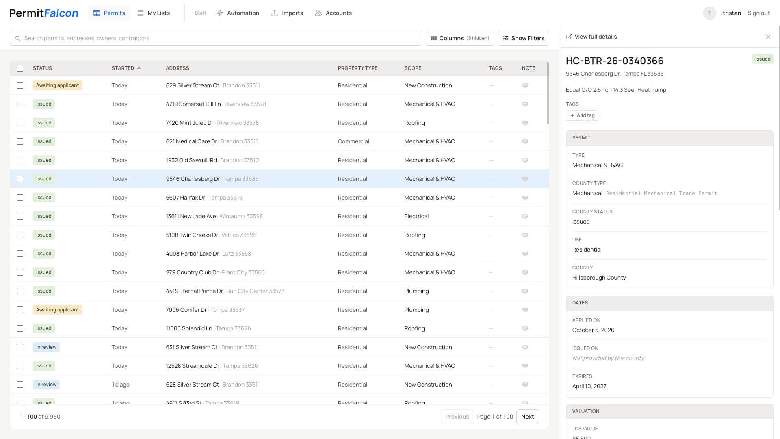Sort by the Address column header
780x439 pixels.
(x=178, y=68)
